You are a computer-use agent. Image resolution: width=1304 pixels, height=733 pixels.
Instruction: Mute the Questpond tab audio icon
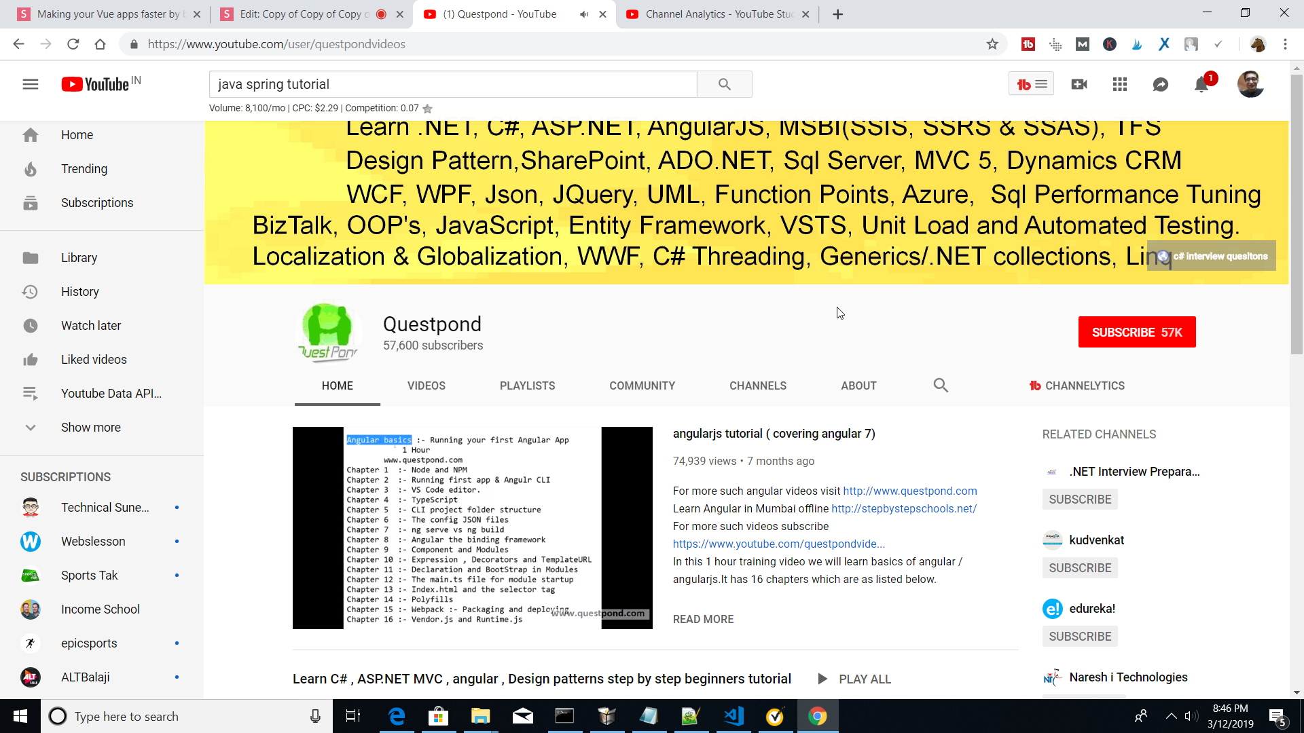(583, 14)
